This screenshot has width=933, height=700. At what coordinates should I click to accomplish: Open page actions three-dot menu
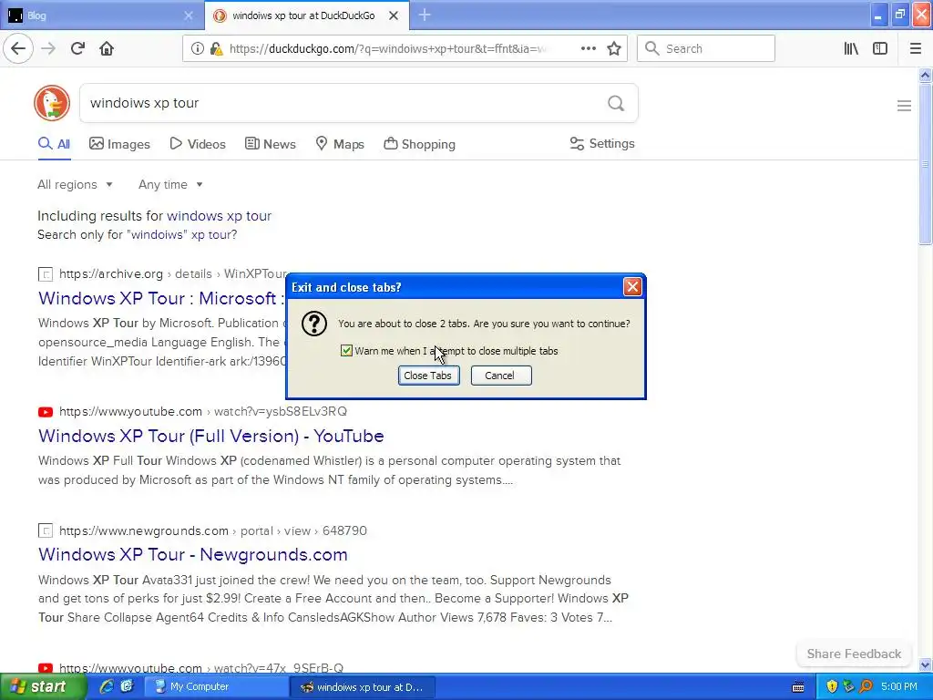point(588,48)
